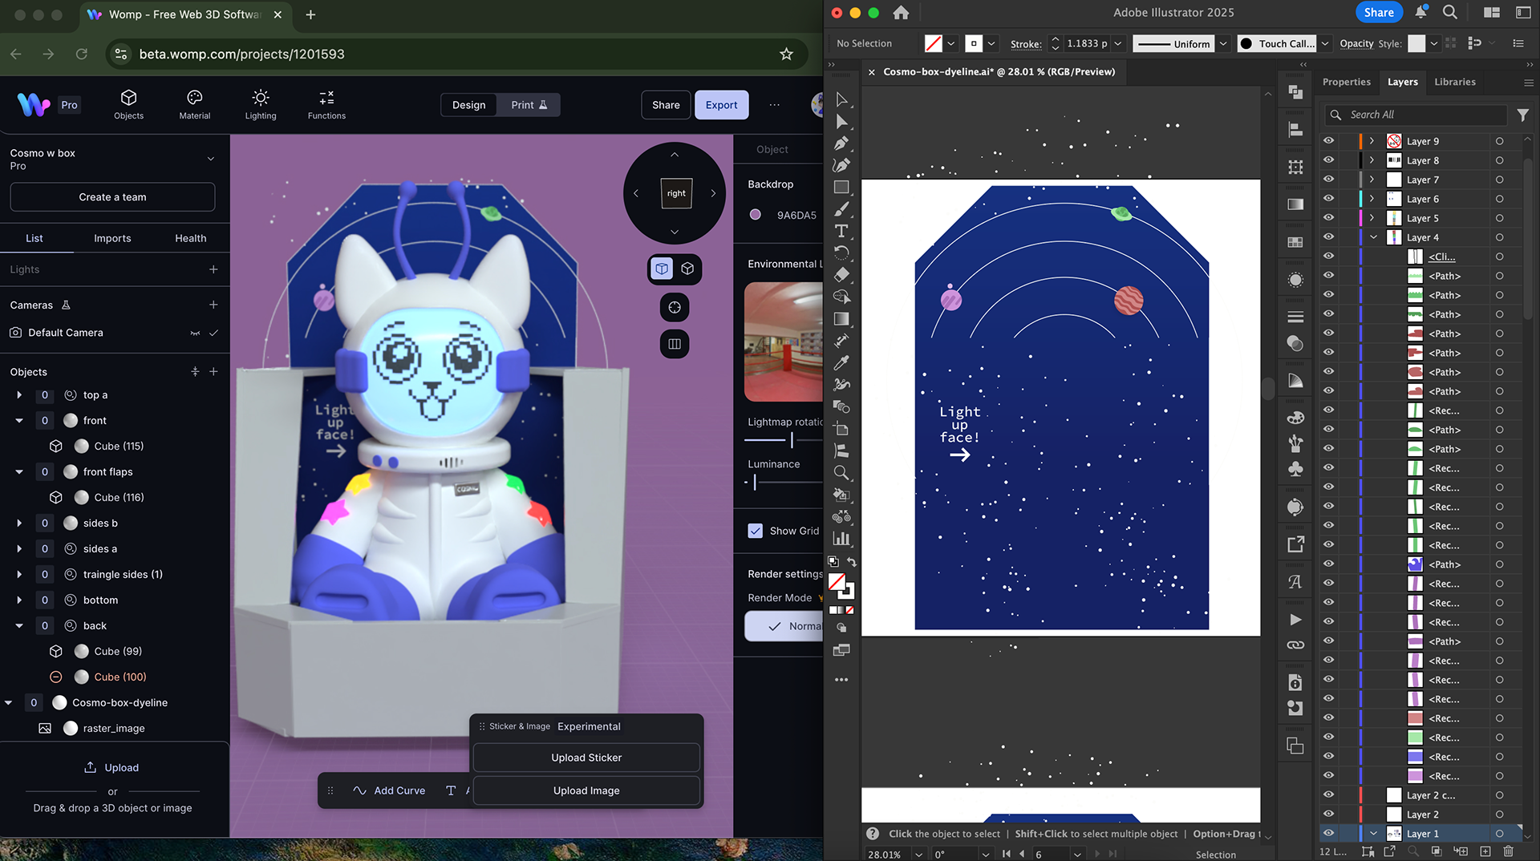Add a new light in Womp
Screen dimensions: 1540x861
213,269
